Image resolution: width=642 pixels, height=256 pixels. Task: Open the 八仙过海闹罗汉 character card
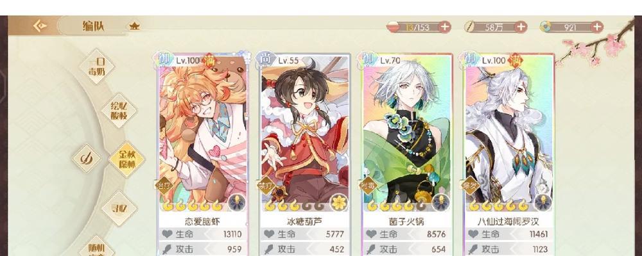(x=509, y=154)
